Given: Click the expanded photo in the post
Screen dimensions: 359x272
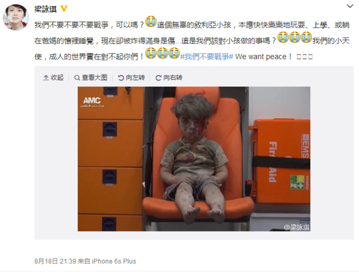Looking at the screenshot, I should pos(194,159).
